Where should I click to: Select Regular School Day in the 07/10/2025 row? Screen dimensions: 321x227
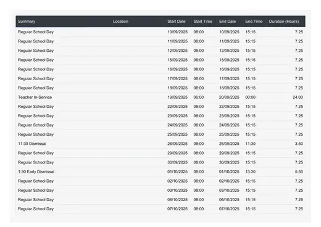36,209
